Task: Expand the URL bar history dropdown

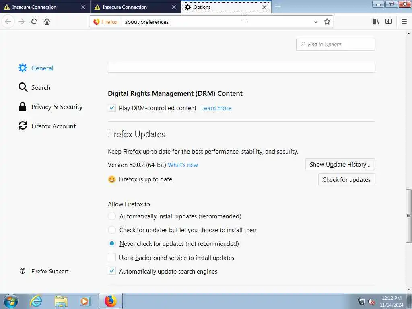Action: pyautogui.click(x=316, y=22)
